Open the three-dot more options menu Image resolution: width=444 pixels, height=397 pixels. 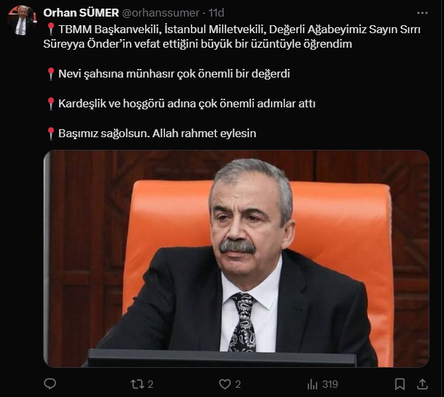click(x=422, y=13)
